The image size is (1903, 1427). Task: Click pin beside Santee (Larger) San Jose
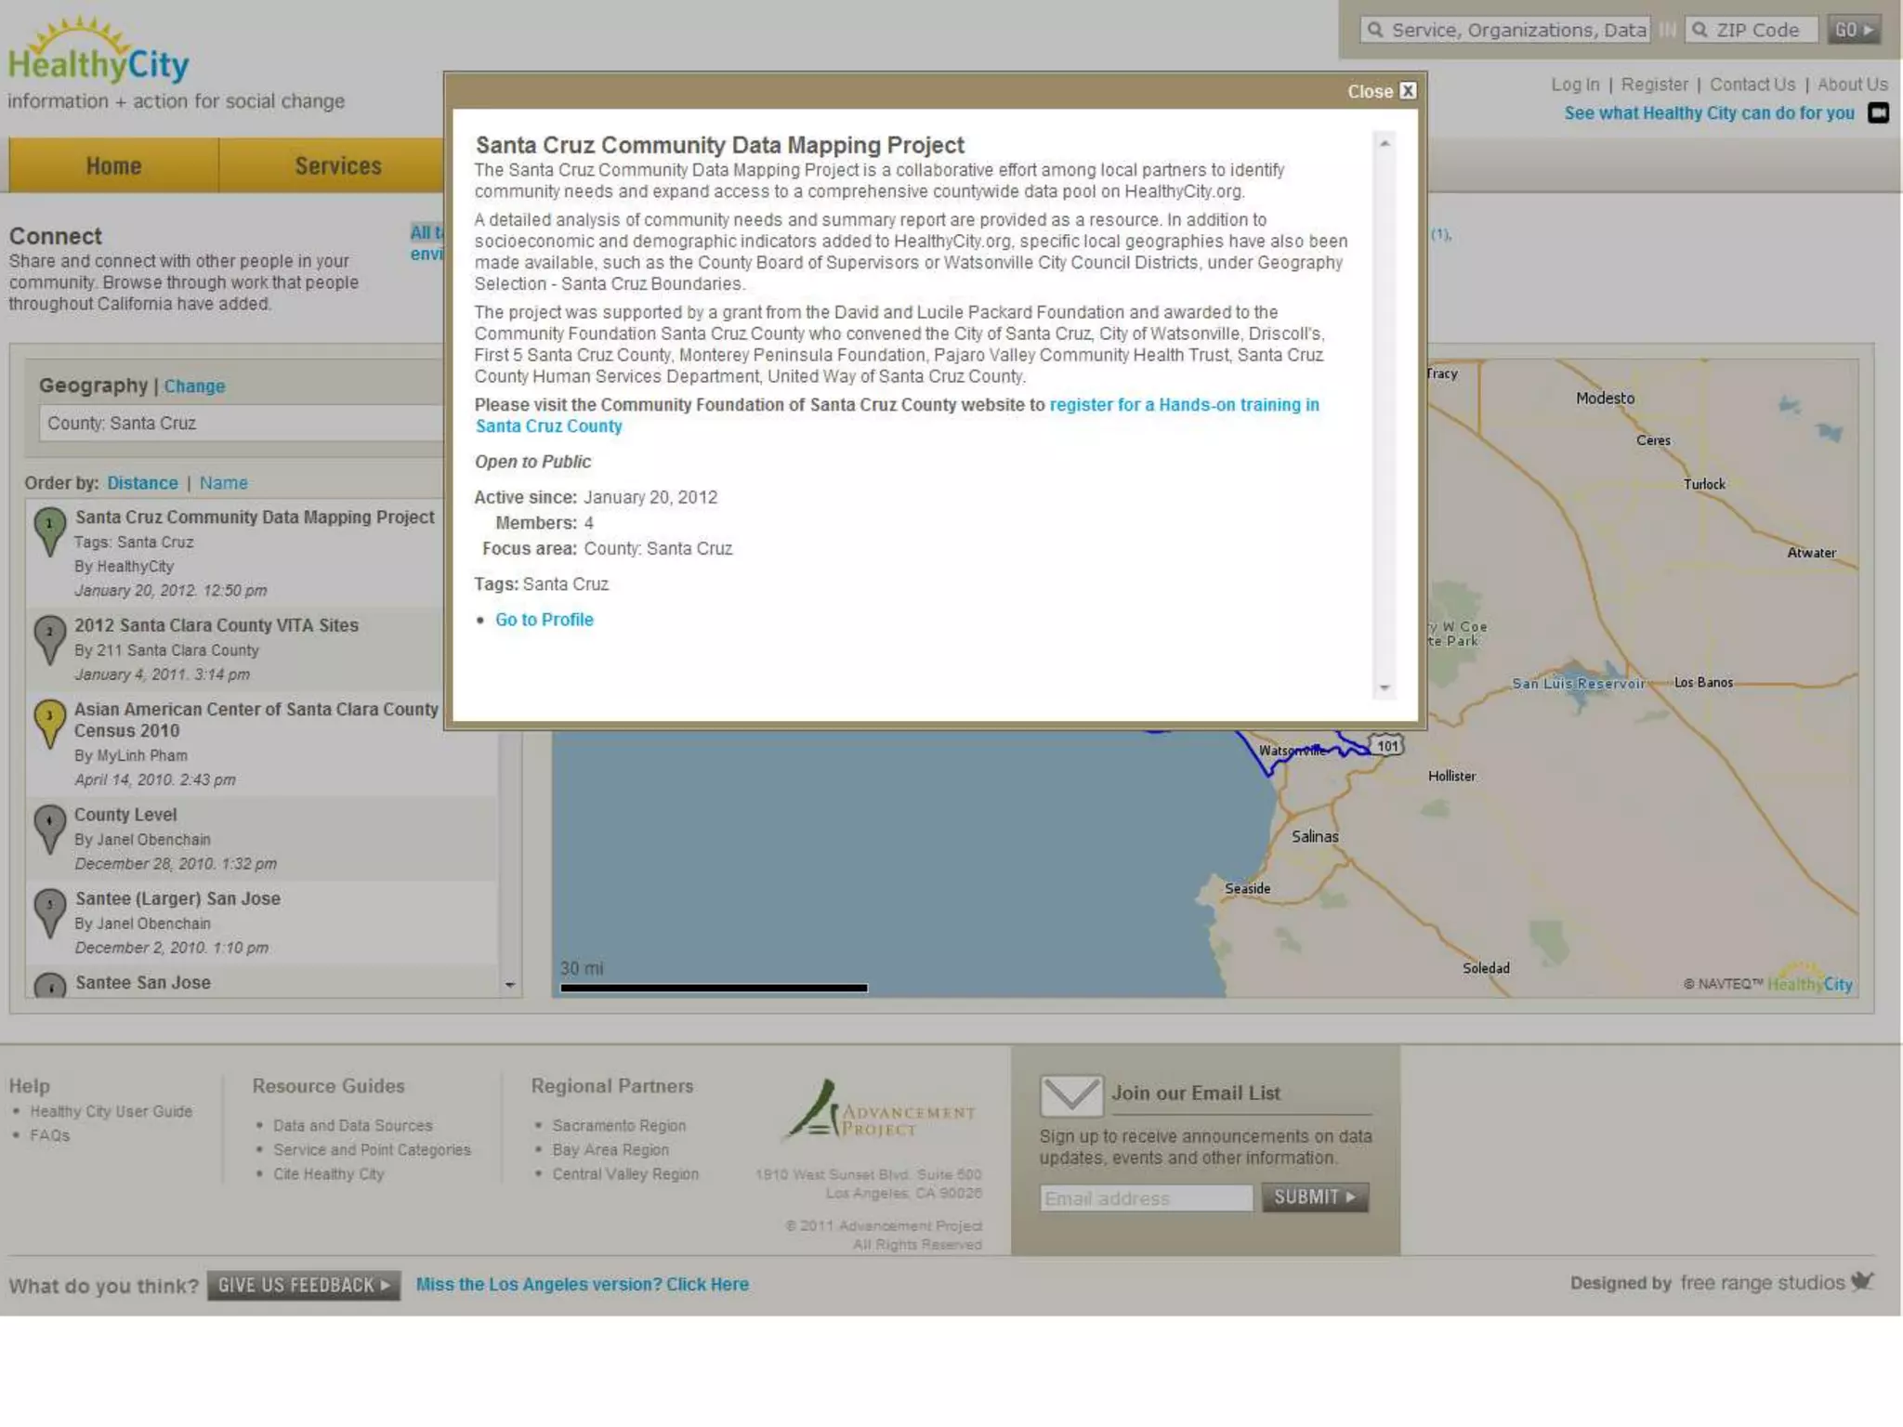[49, 910]
